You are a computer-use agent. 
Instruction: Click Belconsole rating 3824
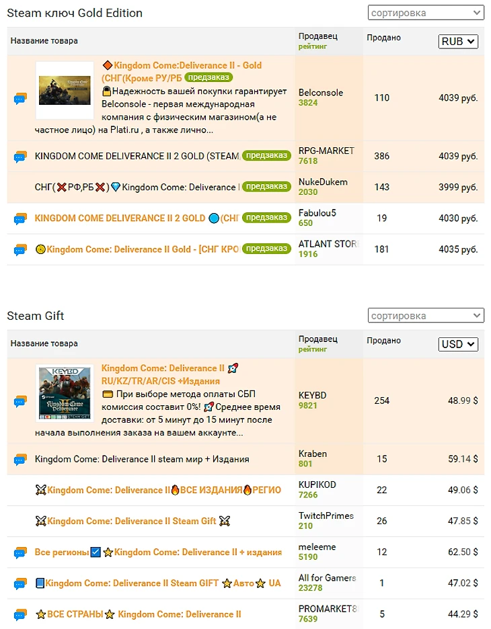pyautogui.click(x=308, y=103)
